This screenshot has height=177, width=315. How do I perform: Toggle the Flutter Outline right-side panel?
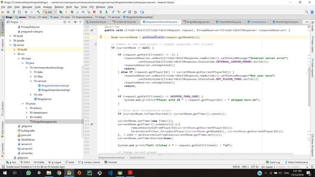(313, 45)
